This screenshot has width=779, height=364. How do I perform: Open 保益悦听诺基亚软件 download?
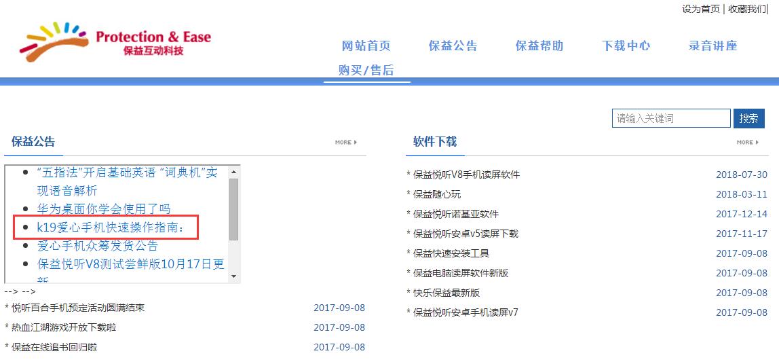455,214
